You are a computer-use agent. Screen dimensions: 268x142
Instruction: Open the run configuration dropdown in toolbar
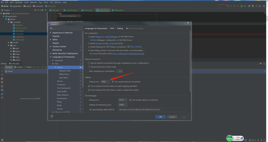[x=224, y=6]
